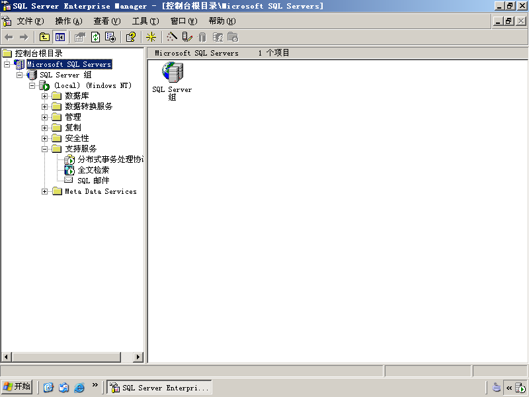Select Microsoft SQL Servers tree item
Screen dimensions: 529x397
pos(69,64)
